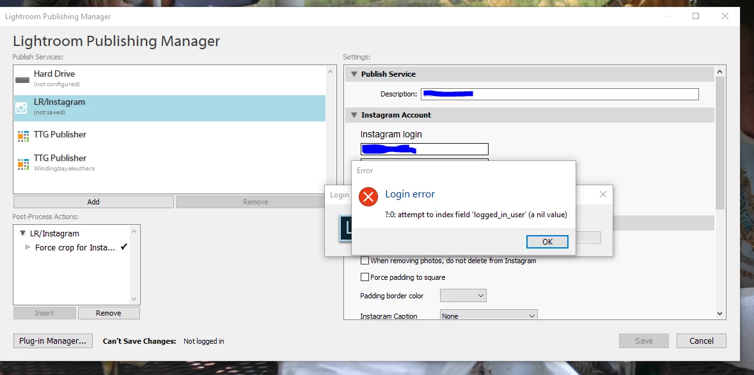
Task: Open the Plug-in Manager
Action: coord(53,341)
